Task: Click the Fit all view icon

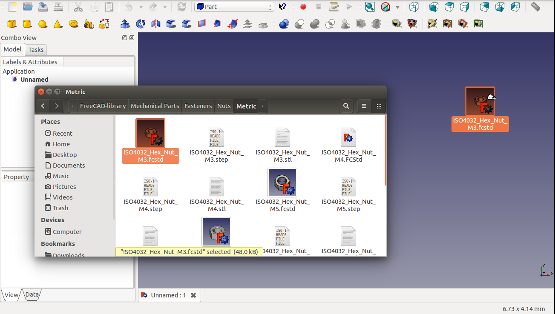Action: pos(370,7)
